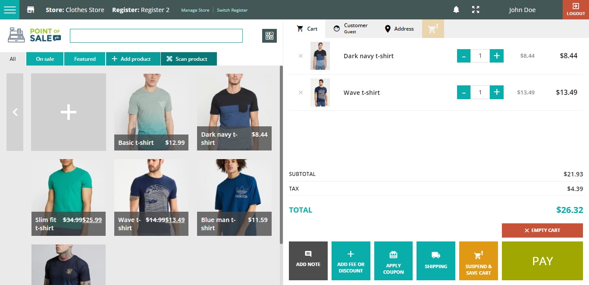Open the notifications bell
The width and height of the screenshot is (589, 285).
tap(456, 9)
